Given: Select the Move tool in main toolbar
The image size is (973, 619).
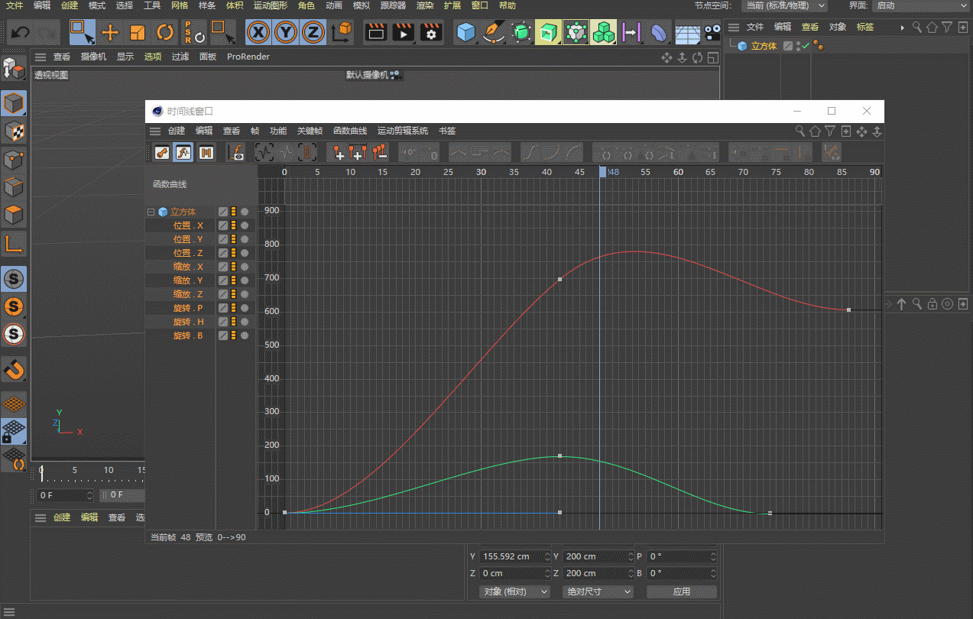Looking at the screenshot, I should coord(110,33).
